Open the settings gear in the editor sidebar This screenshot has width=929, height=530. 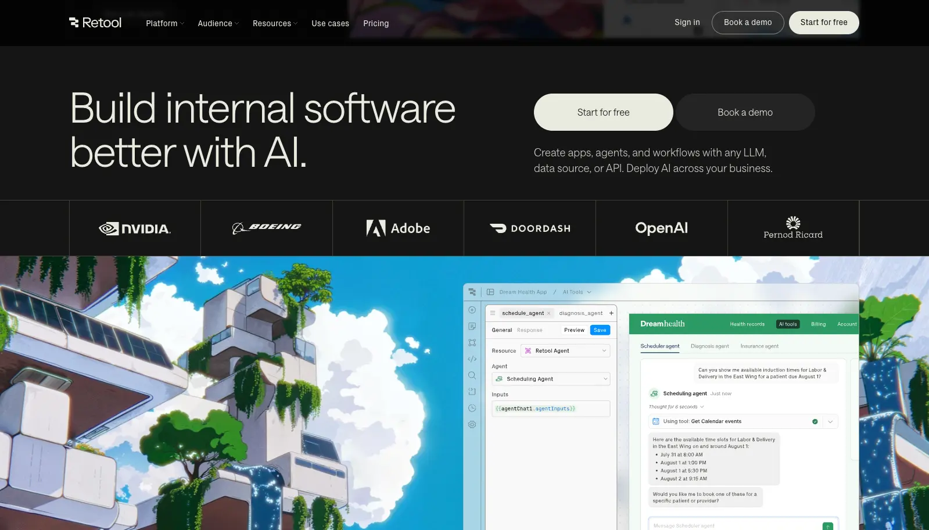[x=472, y=424]
